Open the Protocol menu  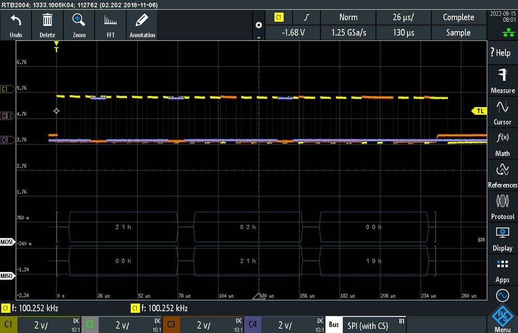[x=502, y=207]
